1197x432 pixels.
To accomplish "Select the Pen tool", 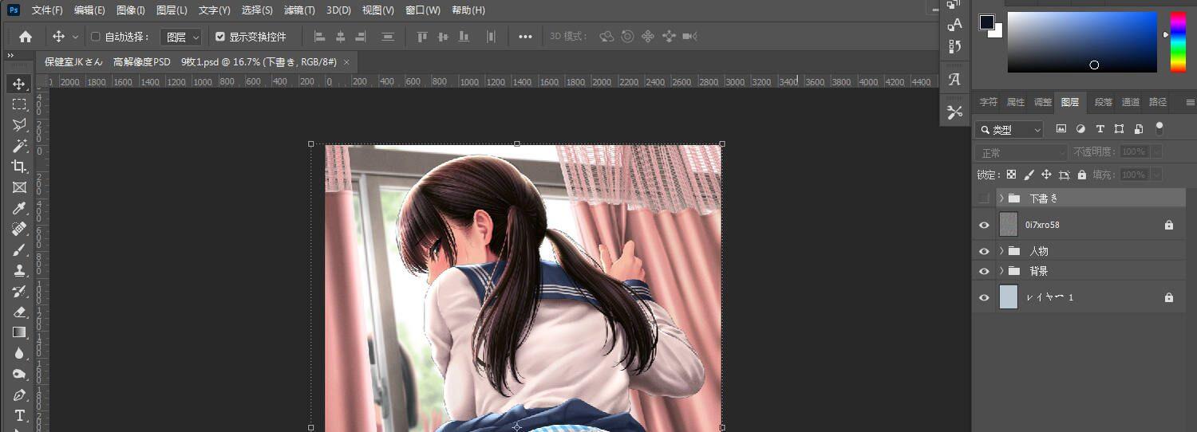I will (19, 395).
